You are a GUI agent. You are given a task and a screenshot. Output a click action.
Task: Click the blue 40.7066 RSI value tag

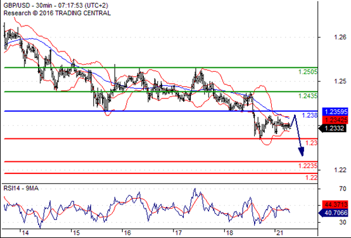tap(333, 213)
